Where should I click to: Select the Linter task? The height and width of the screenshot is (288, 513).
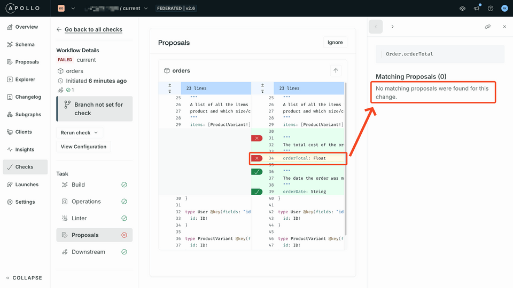click(95, 218)
